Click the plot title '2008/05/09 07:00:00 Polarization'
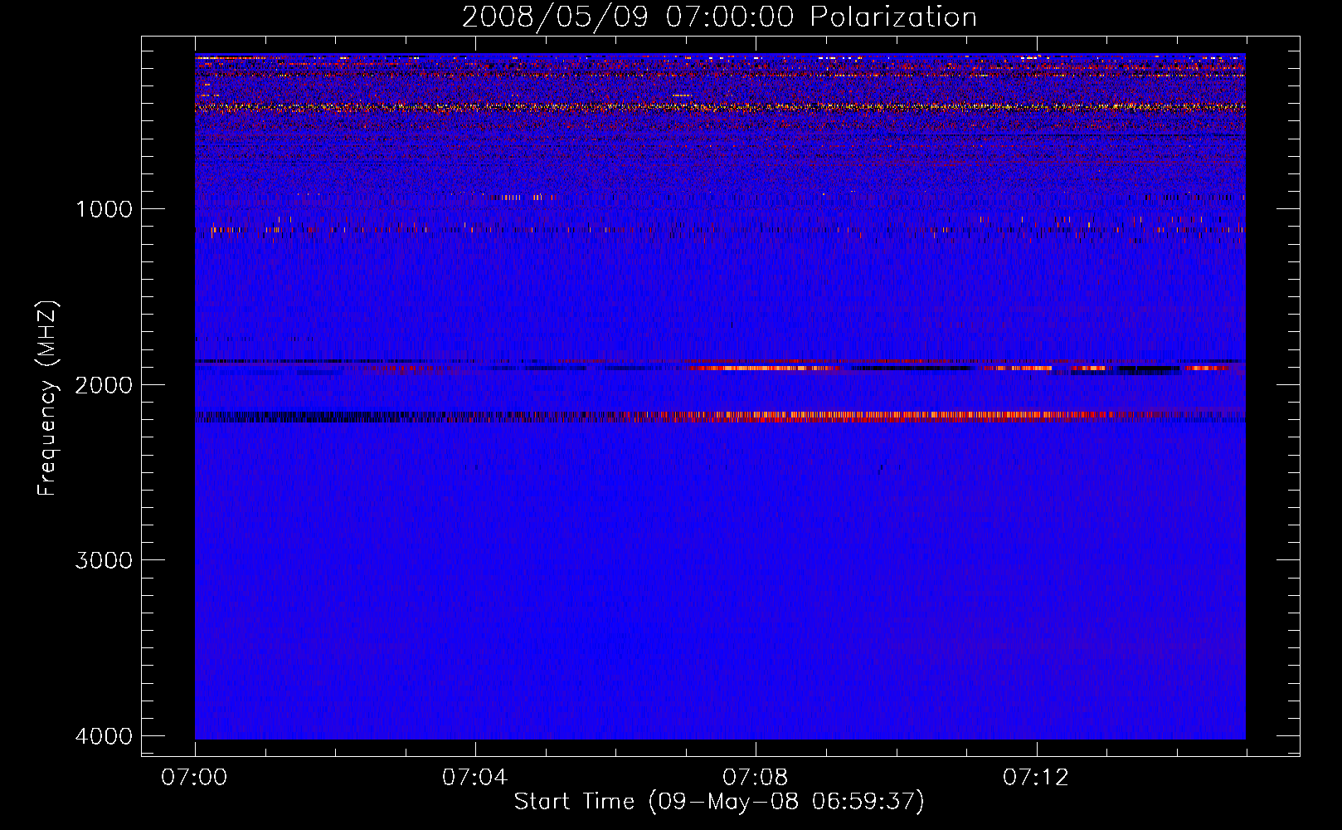1342x830 pixels. pos(719,17)
